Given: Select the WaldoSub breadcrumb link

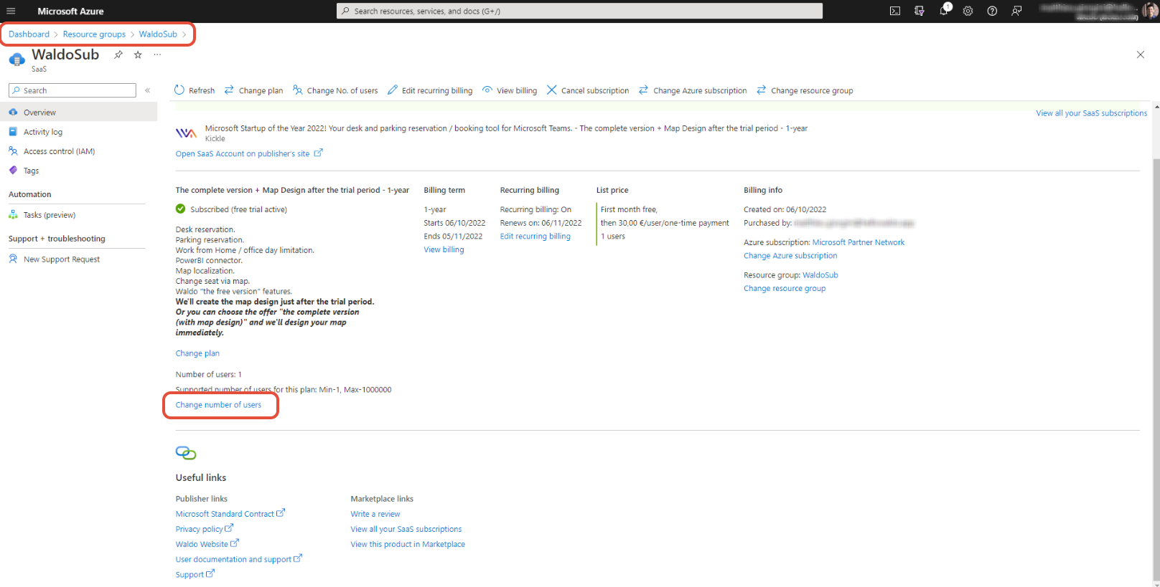Looking at the screenshot, I should click(x=158, y=34).
